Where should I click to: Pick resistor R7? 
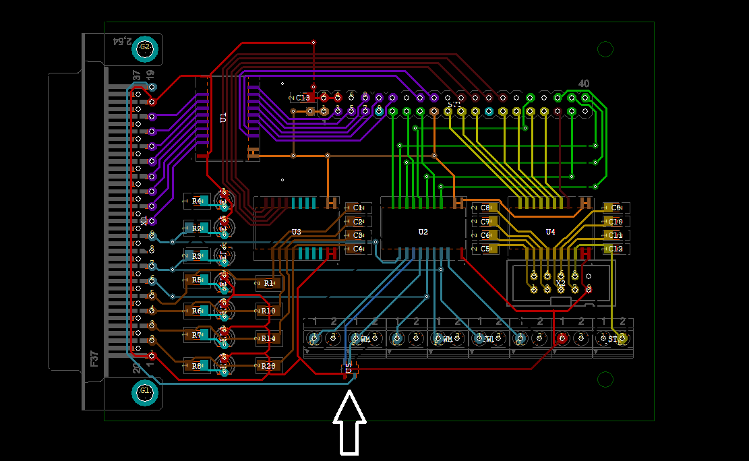[198, 335]
